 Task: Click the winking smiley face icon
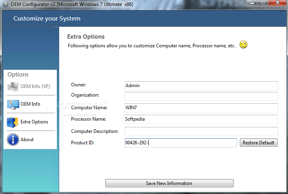(x=243, y=45)
